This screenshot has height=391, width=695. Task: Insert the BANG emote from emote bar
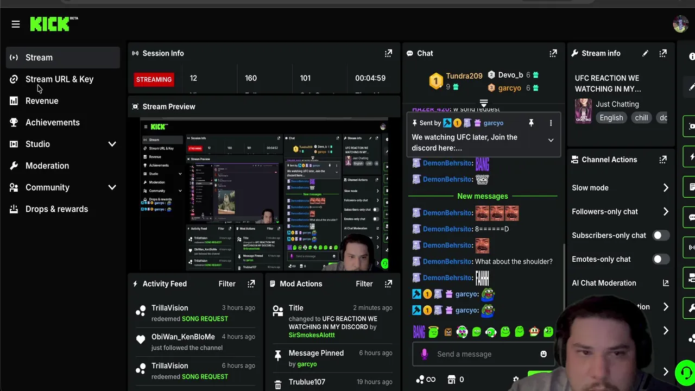pos(419,332)
